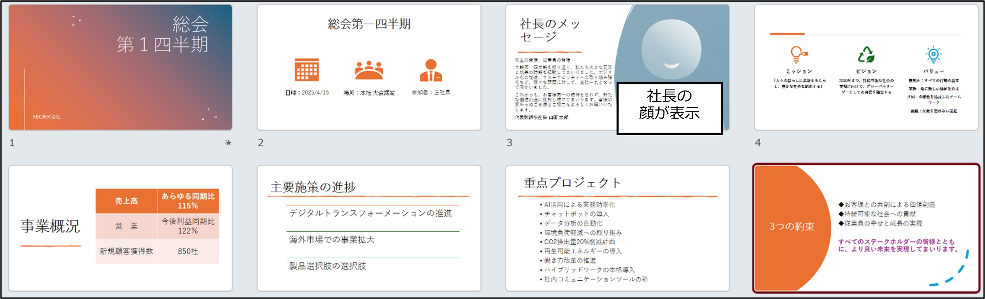Click the ミッション label on slide 4
This screenshot has width=985, height=299.
click(799, 71)
